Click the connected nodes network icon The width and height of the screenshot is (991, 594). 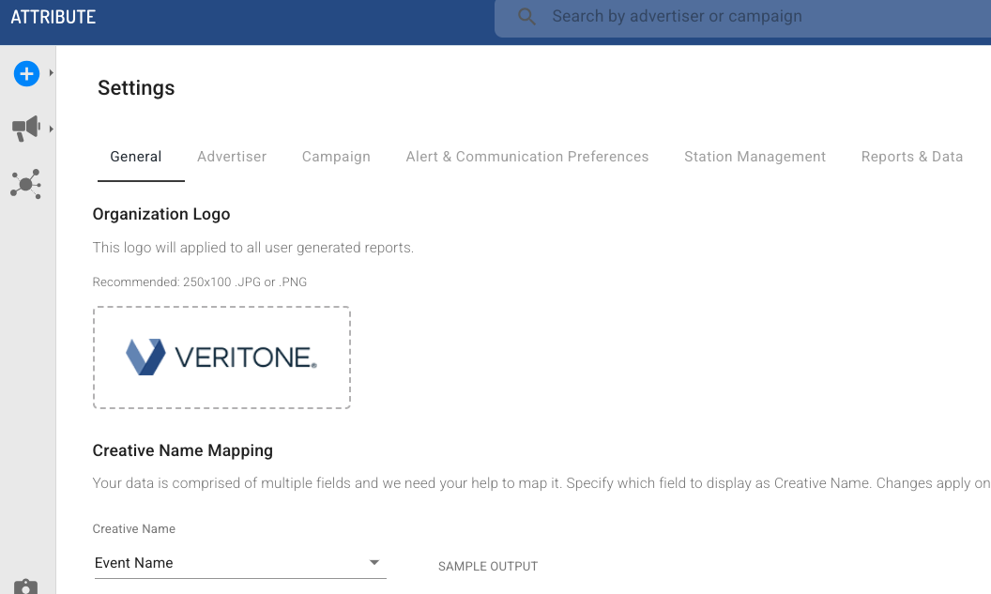[x=26, y=184]
